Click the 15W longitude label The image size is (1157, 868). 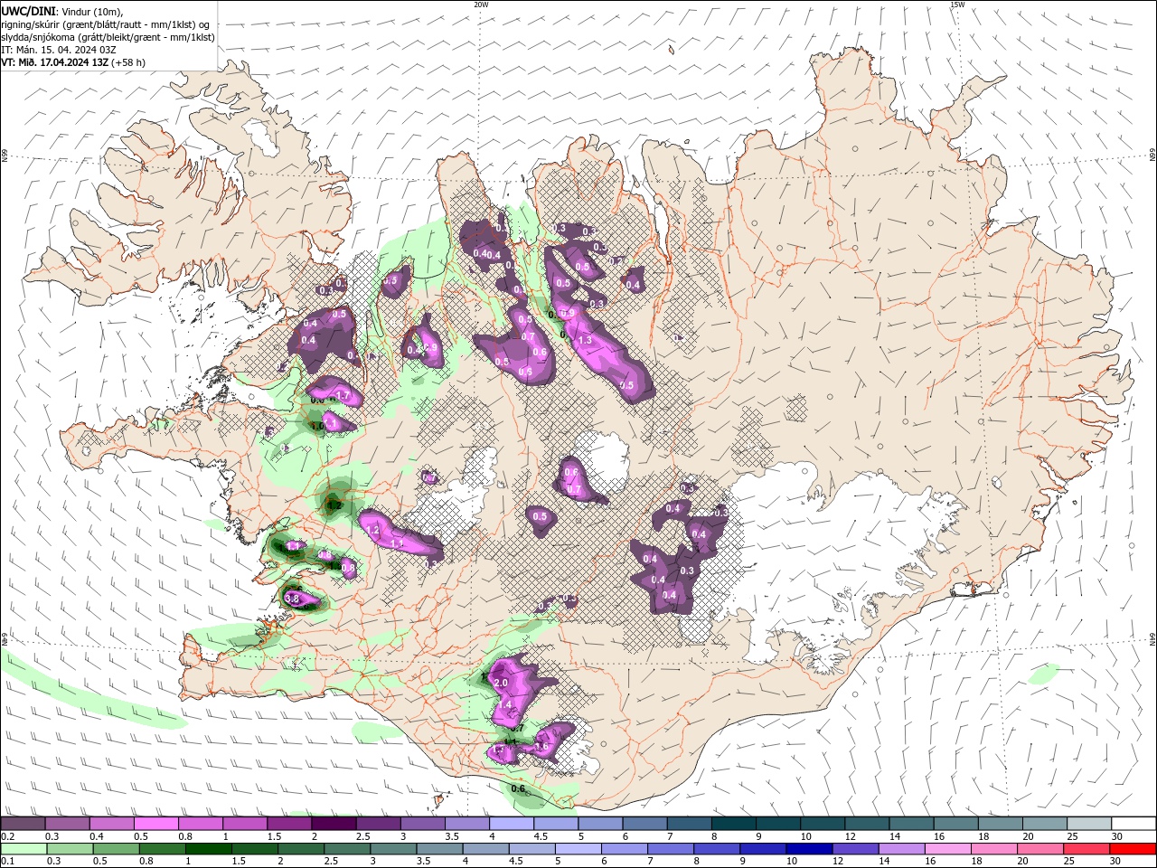(957, 5)
